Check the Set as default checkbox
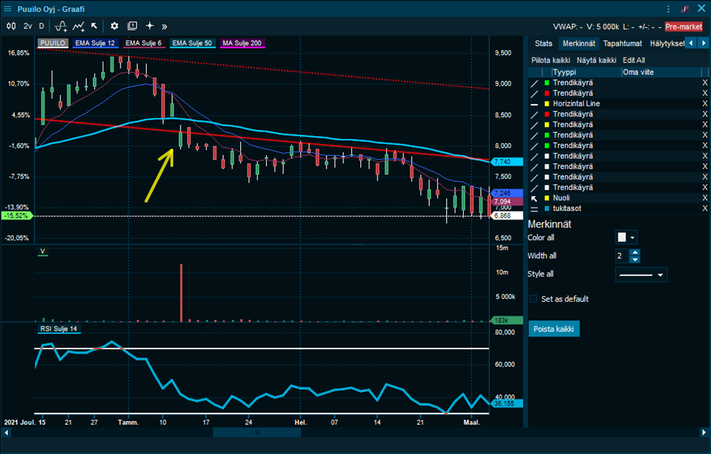 coord(533,298)
